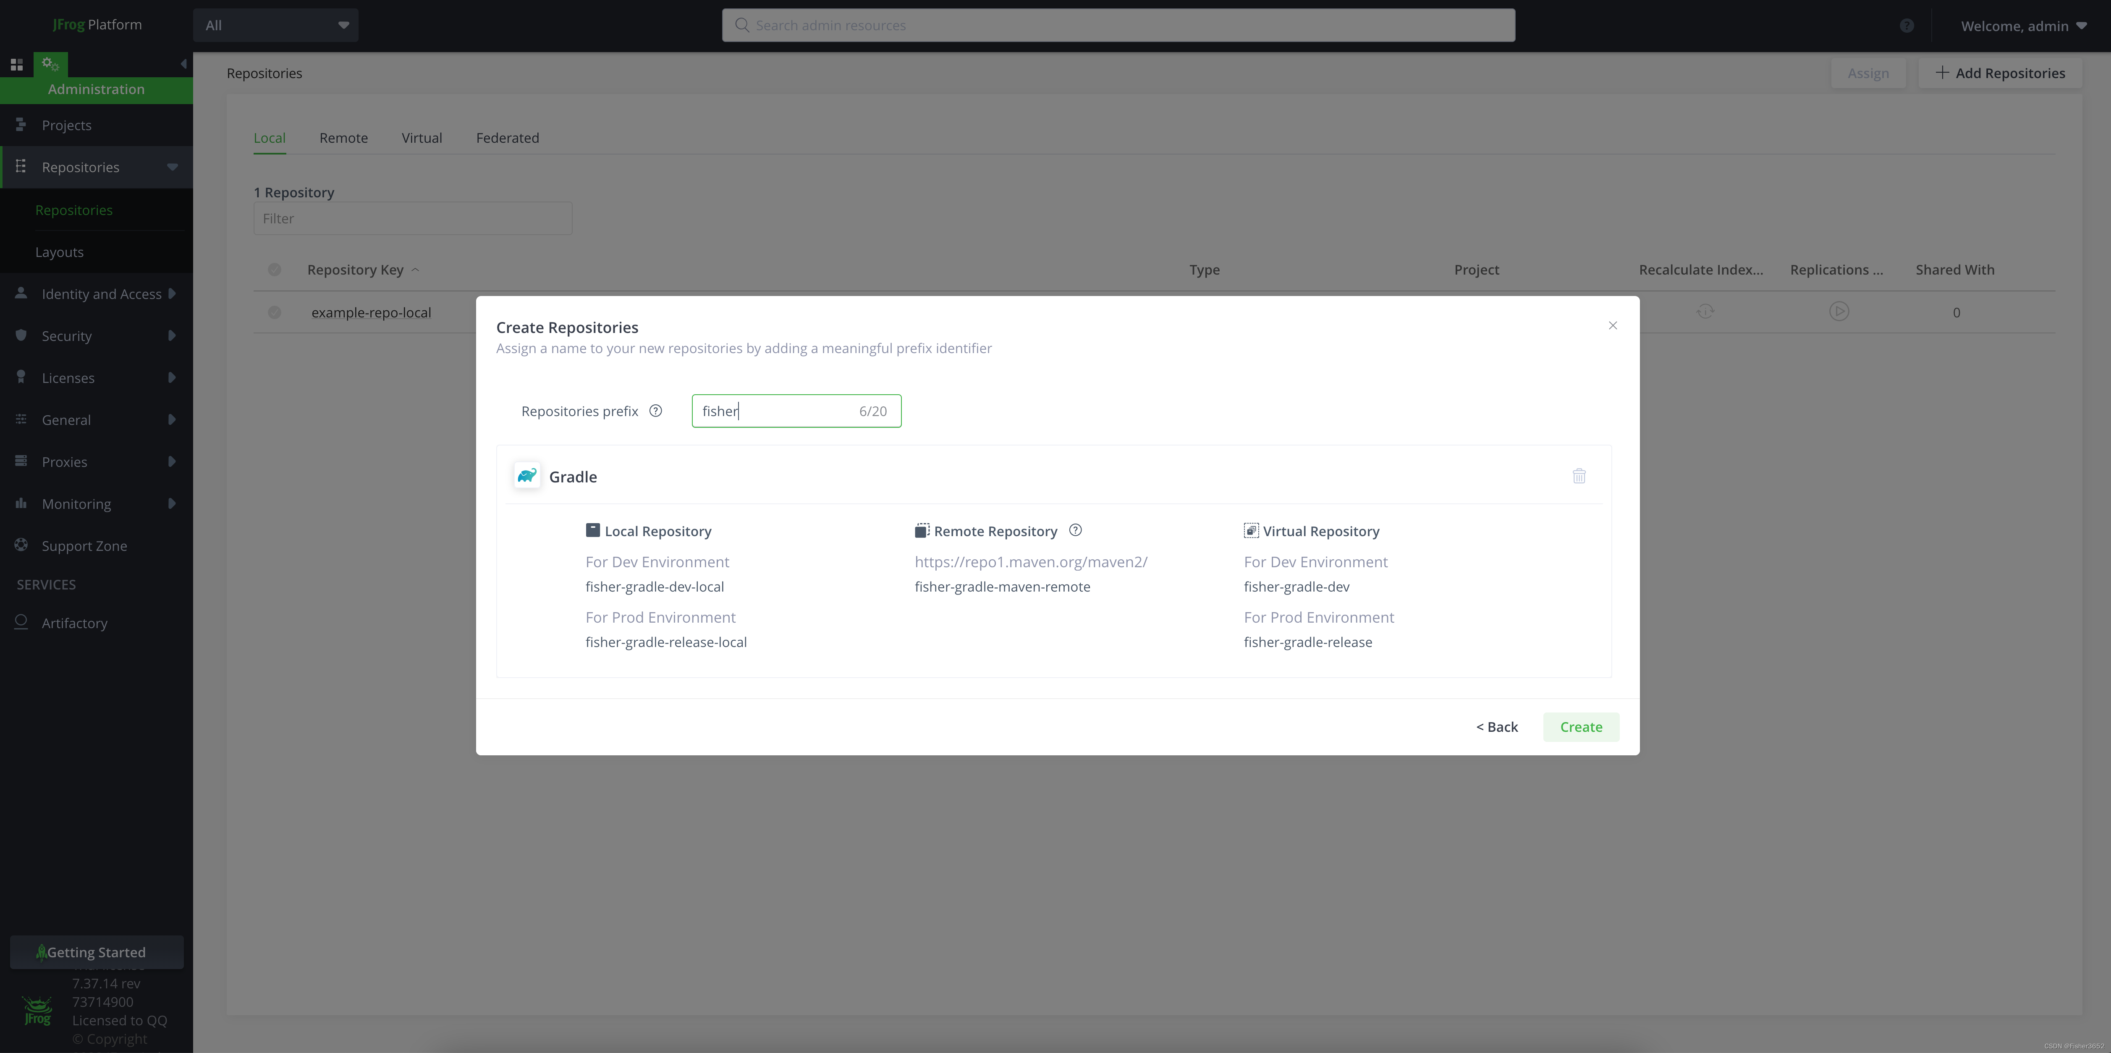Image resolution: width=2111 pixels, height=1053 pixels.
Task: Open the All projects dropdown
Action: tap(275, 26)
